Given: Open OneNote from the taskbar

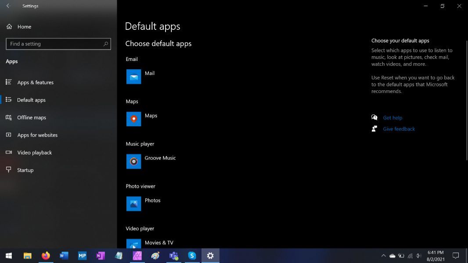Looking at the screenshot, I should (101, 256).
